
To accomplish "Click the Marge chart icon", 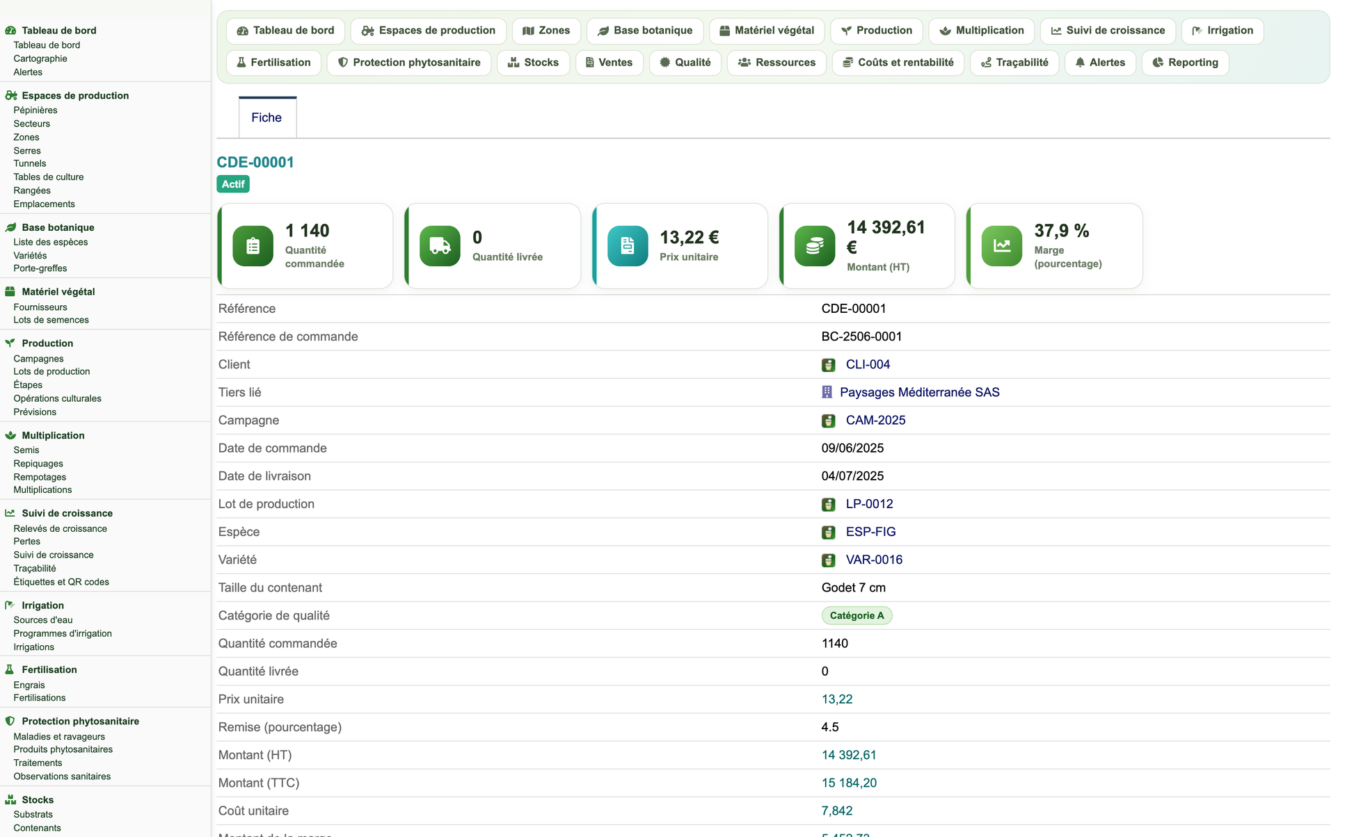I will [1002, 246].
